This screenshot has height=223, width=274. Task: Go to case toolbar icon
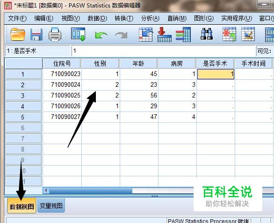coord(146,35)
